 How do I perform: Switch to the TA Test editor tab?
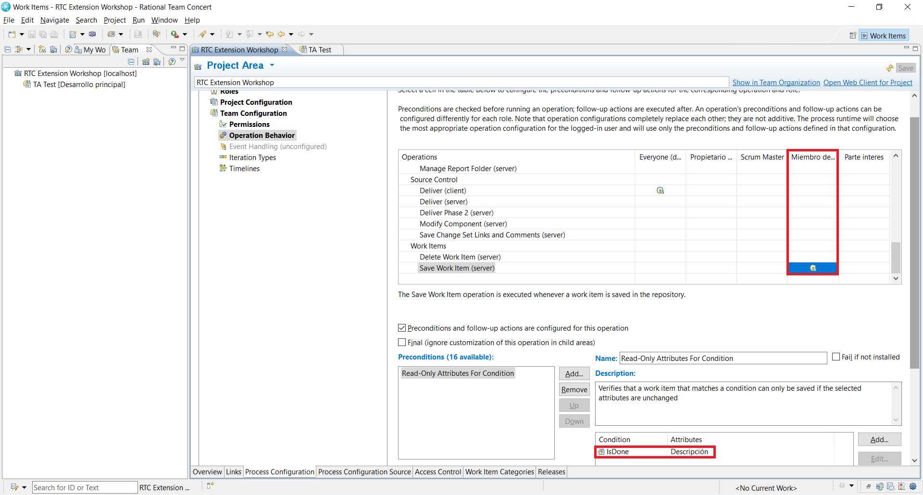click(319, 50)
